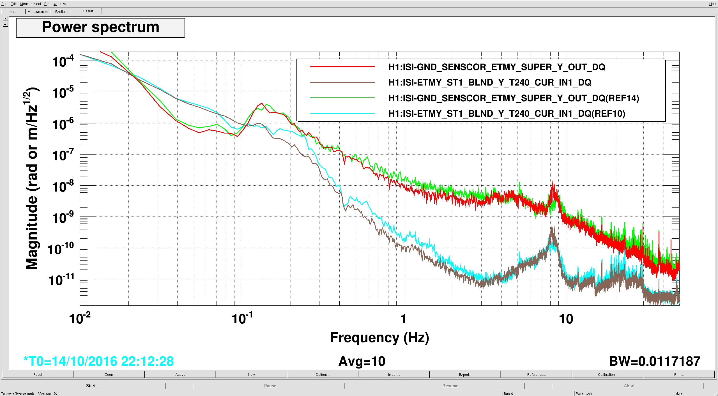Click the cyan legend line sample
The width and height of the screenshot is (718, 396).
[342, 114]
